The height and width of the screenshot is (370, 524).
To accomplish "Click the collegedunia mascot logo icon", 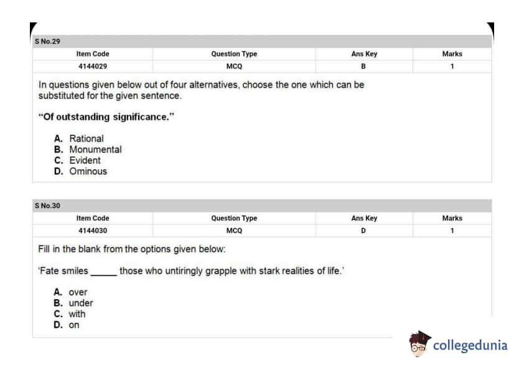I will tap(420, 344).
